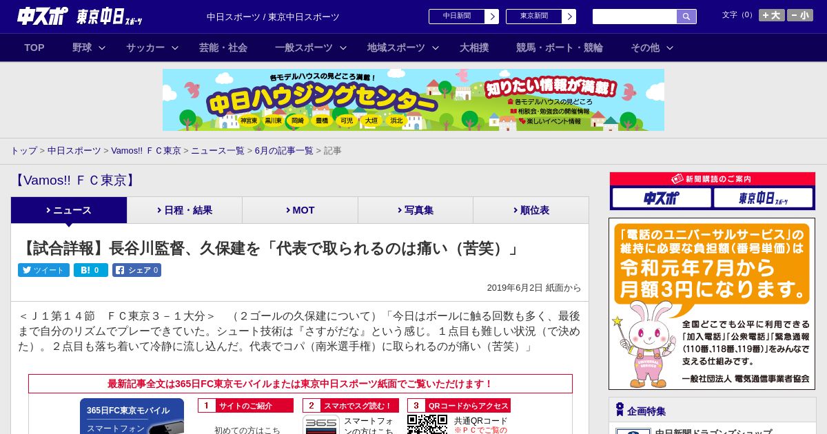Click the 365 mobile app icon

click(x=321, y=424)
